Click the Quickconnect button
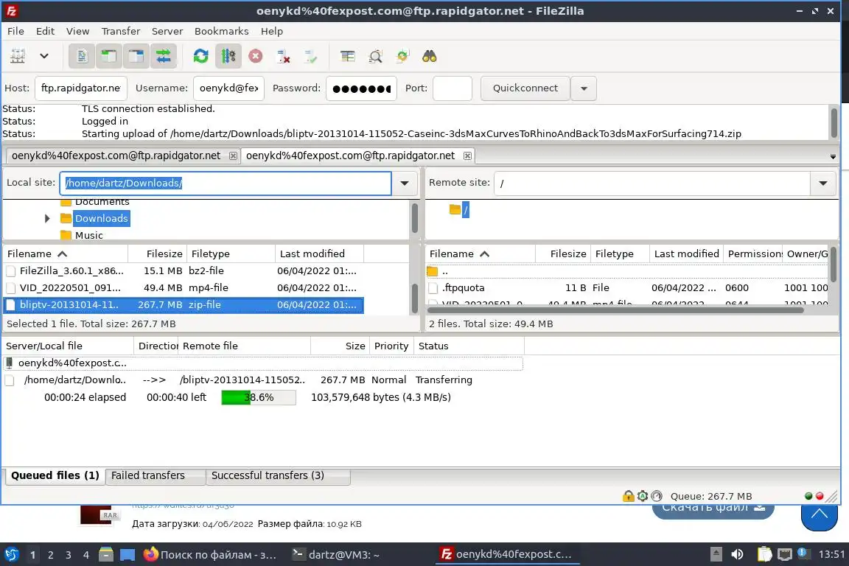This screenshot has width=849, height=566. tap(525, 88)
